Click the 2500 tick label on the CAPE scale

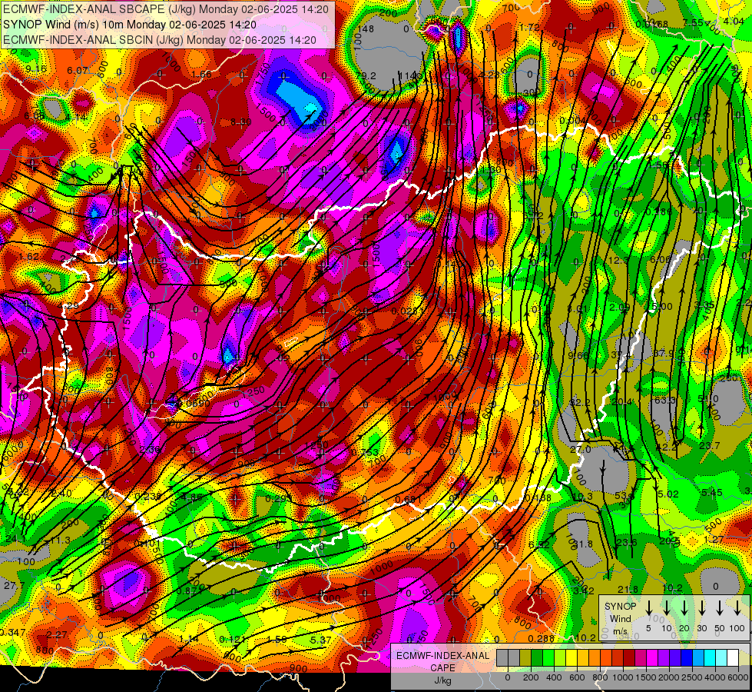692,677
